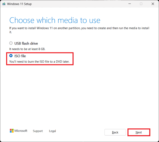
Task: Open the Support link
Action: tap(38, 131)
